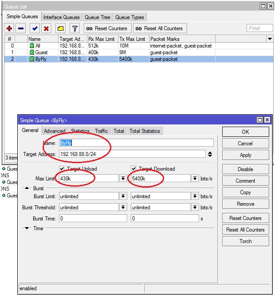Launch Torch from the dialog

245,241
